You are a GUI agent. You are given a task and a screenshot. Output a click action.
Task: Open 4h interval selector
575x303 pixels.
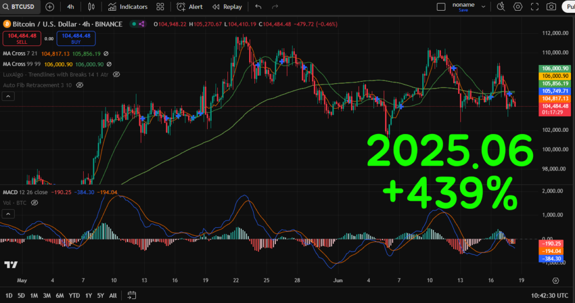tap(70, 7)
